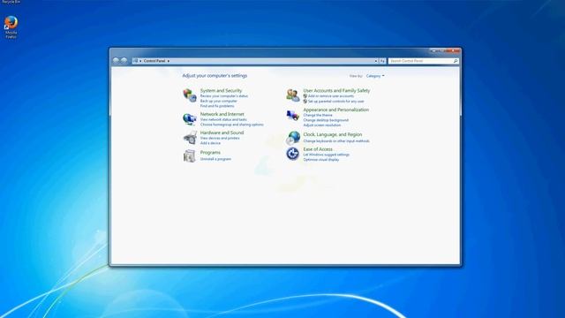Open the Recycle Bin on the desktop
Screen dimensions: 565x318
[x=11, y=2]
